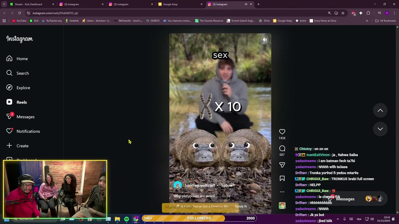Switch to the second Instagram tab
The width and height of the screenshot is (399, 224).
click(131, 4)
